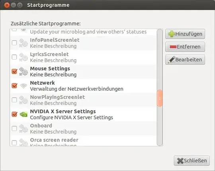Click the NowPlayingScreenlet gears icon
The height and width of the screenshot is (171, 215).
(23, 100)
